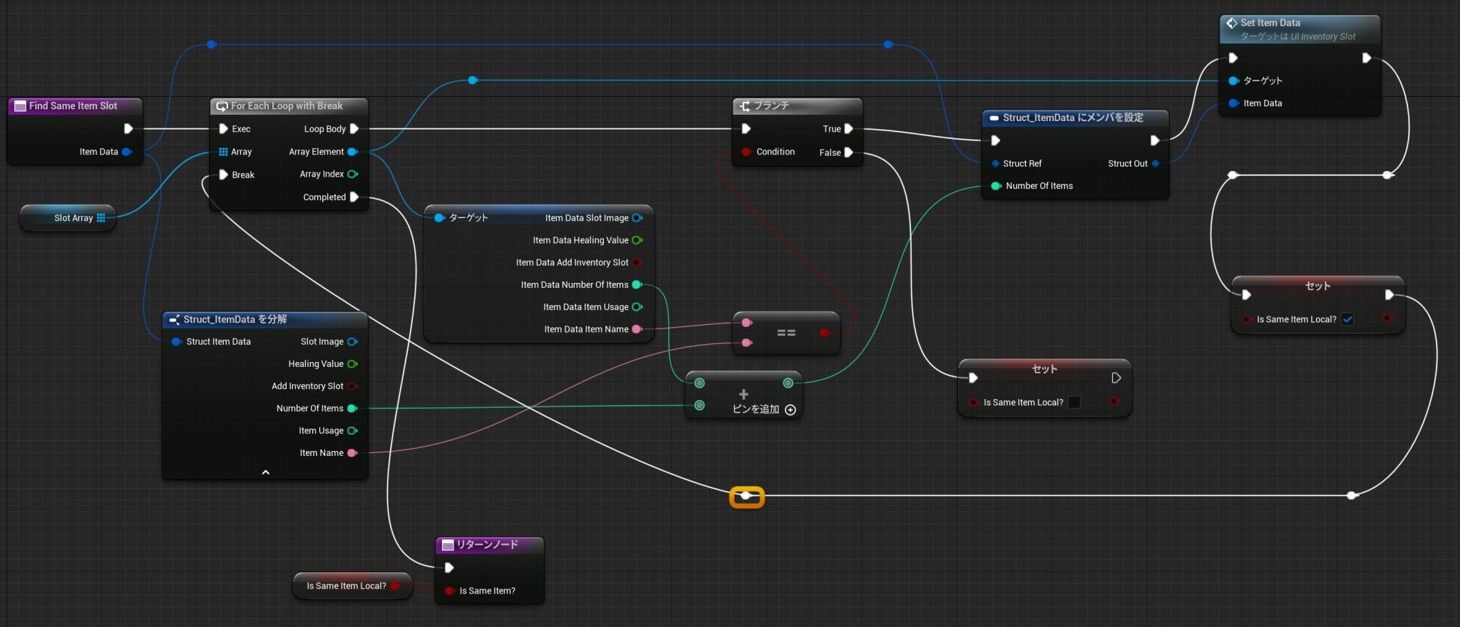The height and width of the screenshot is (627, 1460).
Task: Select the Find Same Item Slot node title
Action: tap(73, 106)
